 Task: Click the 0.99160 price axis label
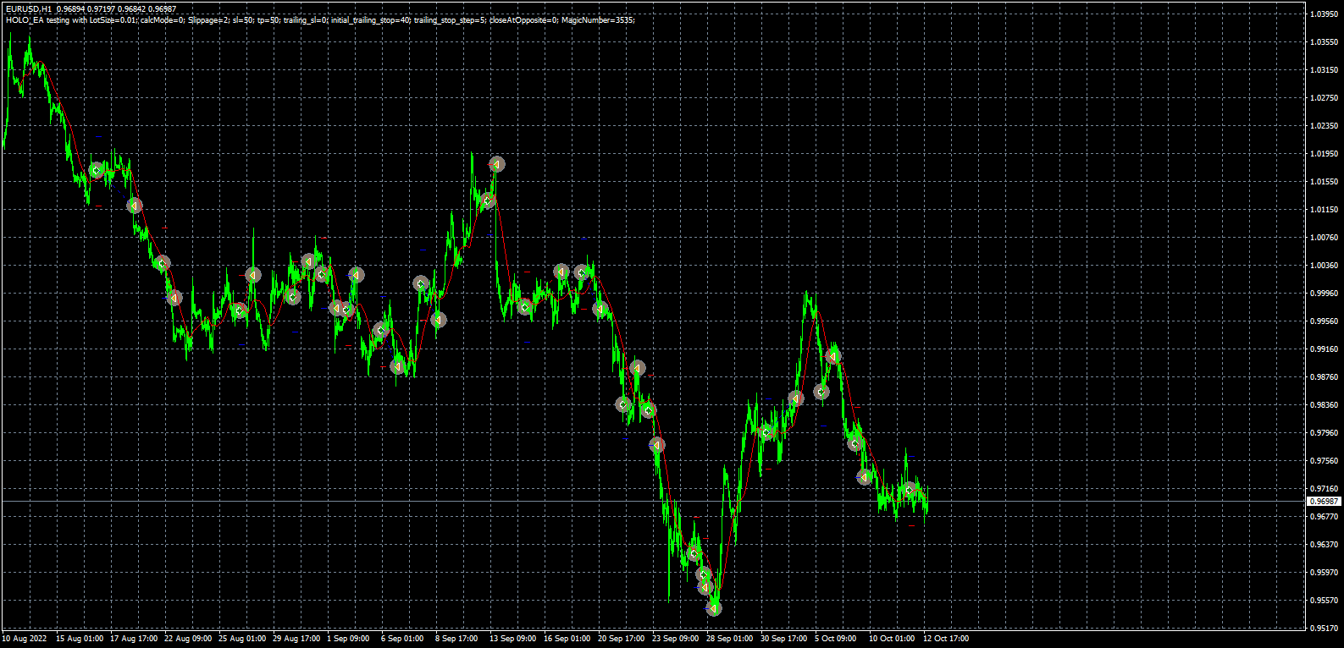point(1324,349)
